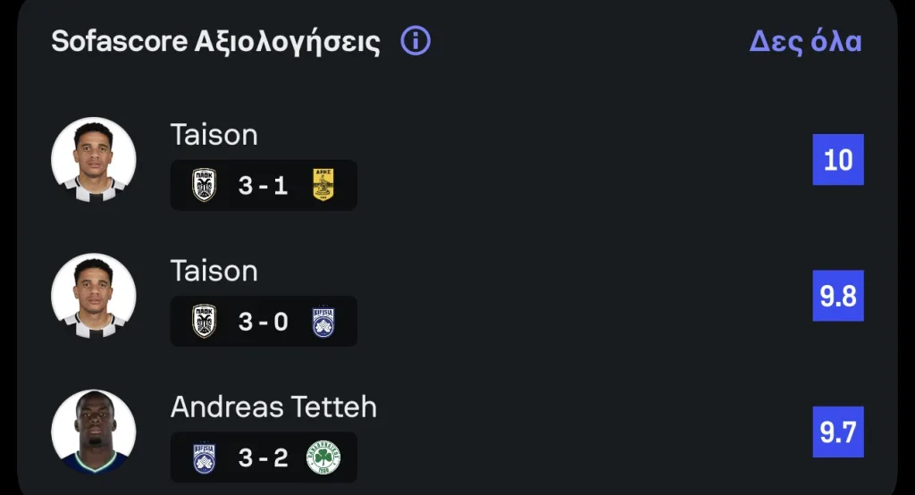
Task: Open Andreas Tetteh's player photo
Action: point(94,432)
